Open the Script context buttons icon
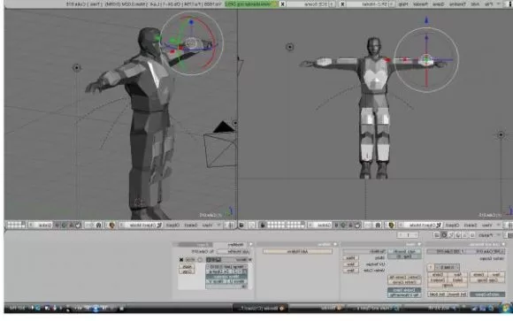 point(465,235)
